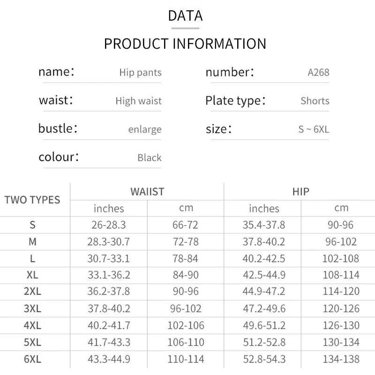Click the 'Hip pants' name value
This screenshot has width=375, height=375.
click(140, 73)
